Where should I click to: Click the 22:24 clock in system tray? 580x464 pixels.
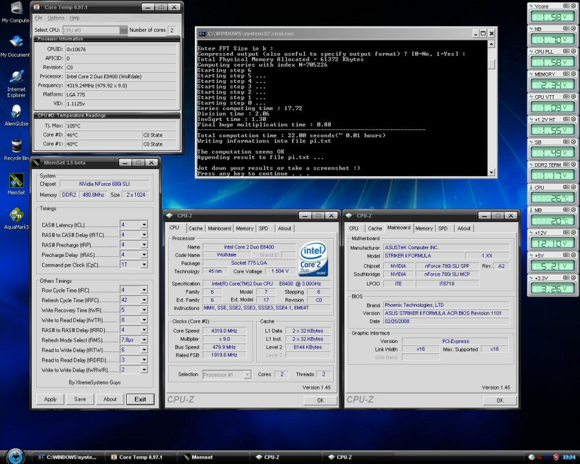coord(569,458)
